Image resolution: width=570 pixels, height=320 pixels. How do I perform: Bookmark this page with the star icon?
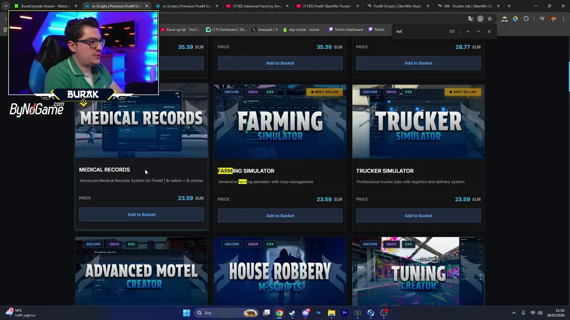(x=490, y=19)
